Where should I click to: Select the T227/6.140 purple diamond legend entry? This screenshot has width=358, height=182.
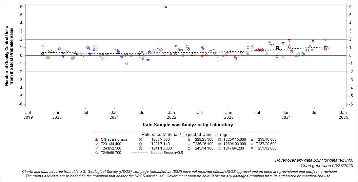click(154, 144)
